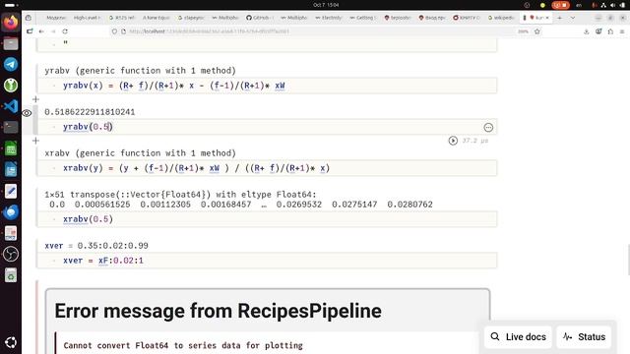Edit the yrabv(x) function definition cell
Viewport: 630px width, 354px height.
267,86
